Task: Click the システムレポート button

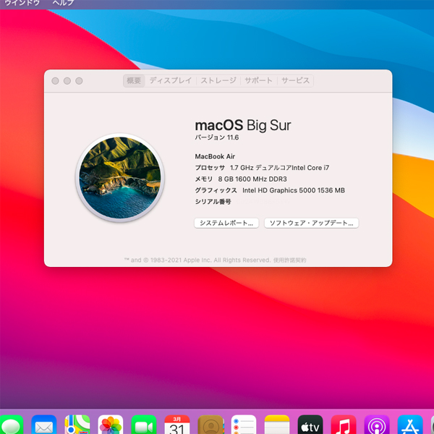Action: click(x=226, y=224)
